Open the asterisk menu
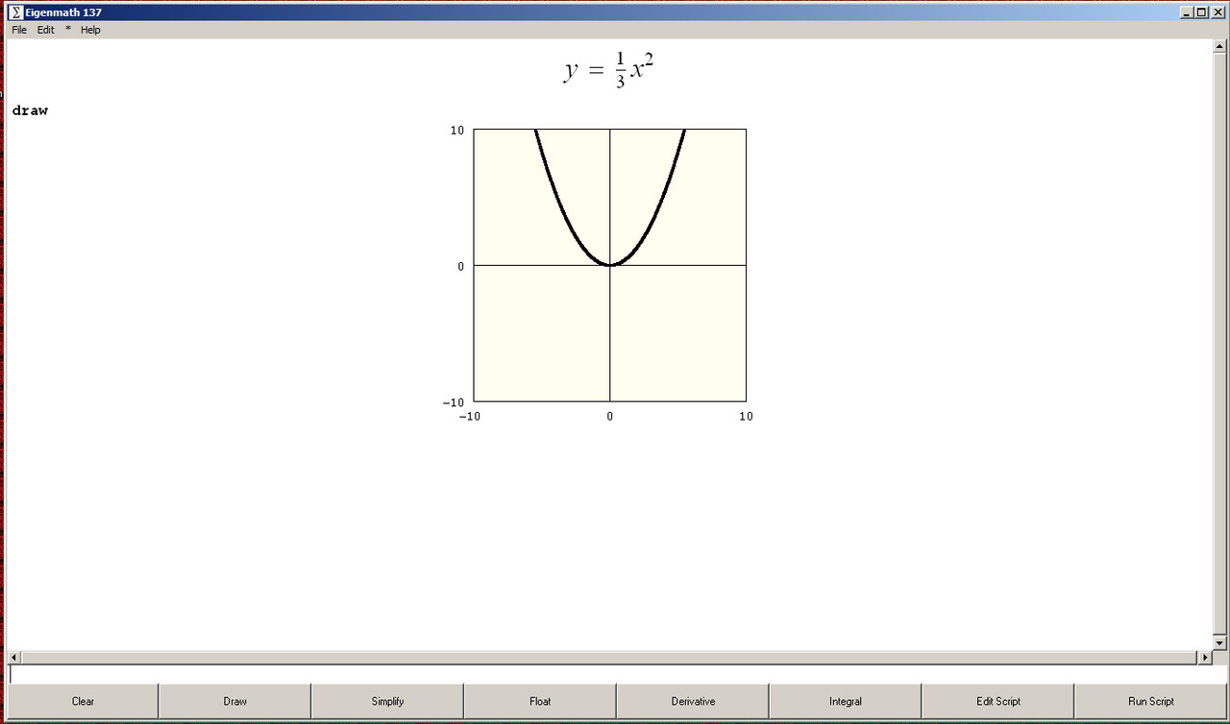Viewport: 1230px width, 724px height. 67,30
